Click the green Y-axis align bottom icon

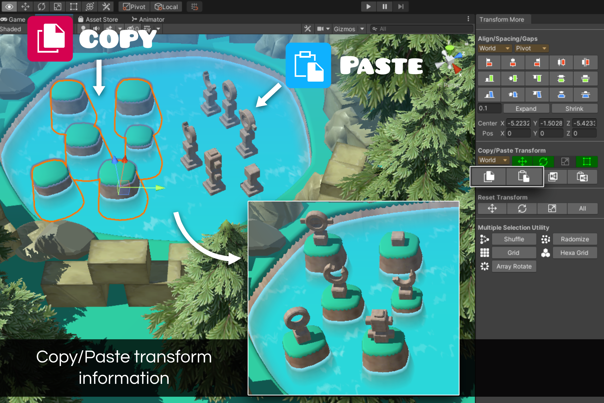[x=489, y=78]
